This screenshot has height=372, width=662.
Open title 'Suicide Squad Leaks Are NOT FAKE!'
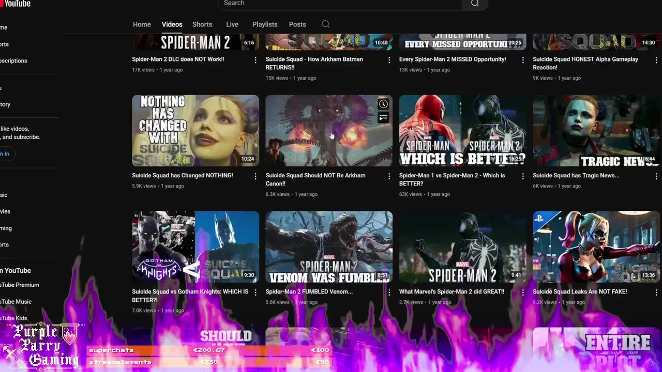point(580,292)
